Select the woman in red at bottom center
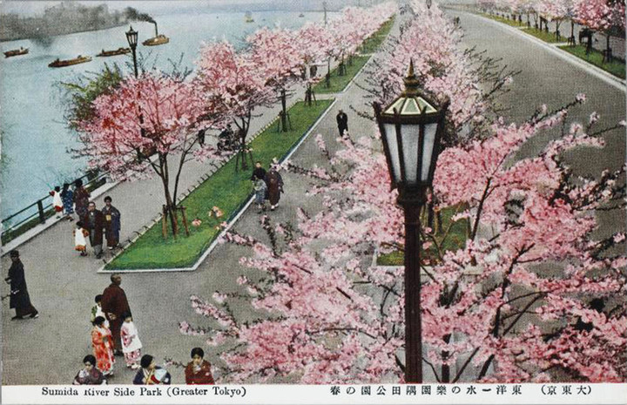627x405 pixels. (x=199, y=369)
